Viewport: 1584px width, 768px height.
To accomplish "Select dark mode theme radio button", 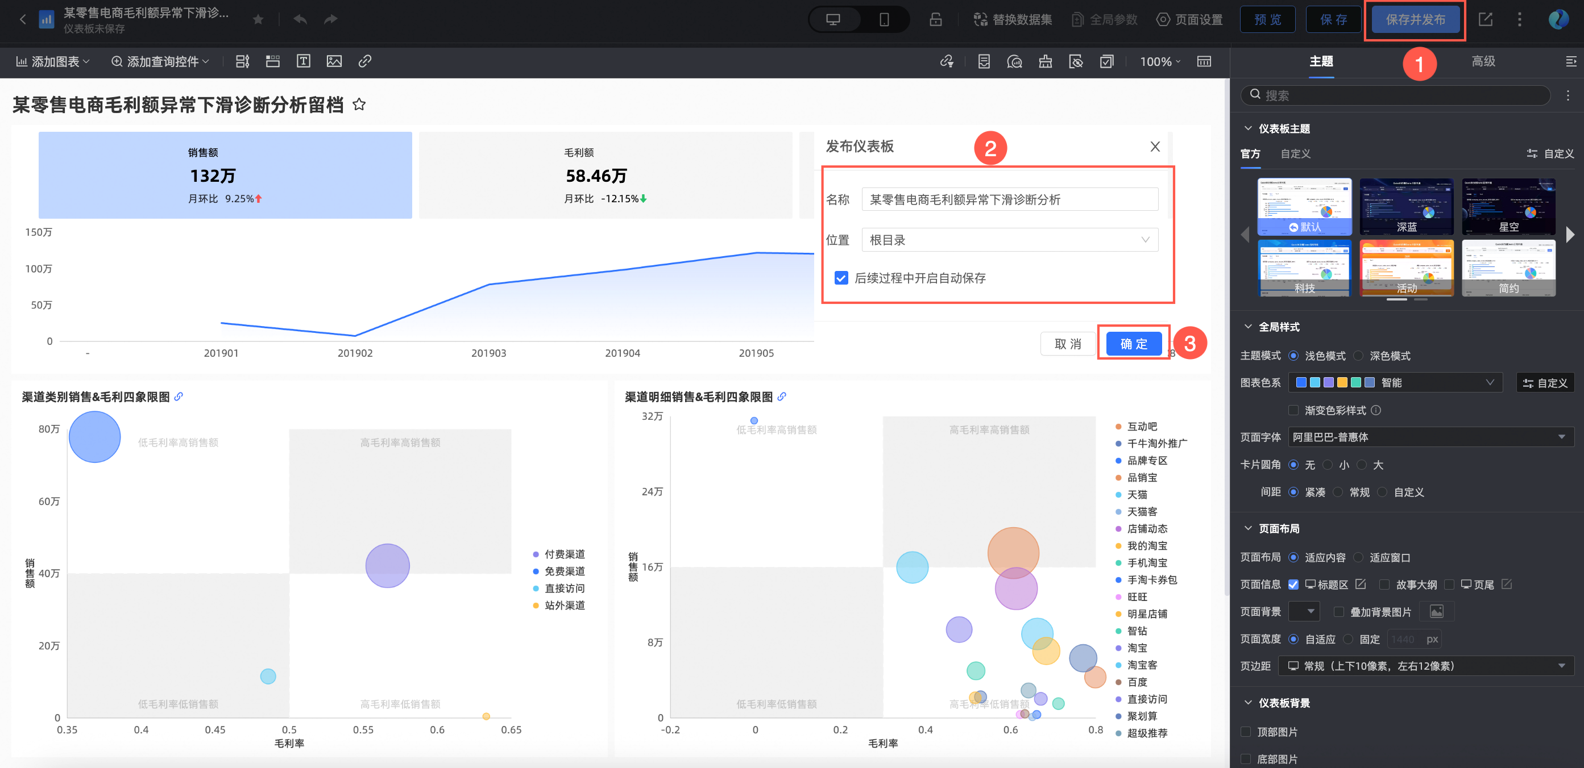I will point(1358,356).
